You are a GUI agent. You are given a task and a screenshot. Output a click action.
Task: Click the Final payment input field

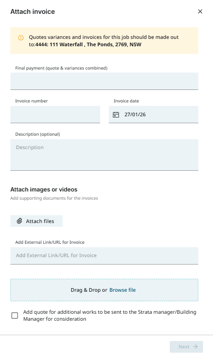[104, 81]
